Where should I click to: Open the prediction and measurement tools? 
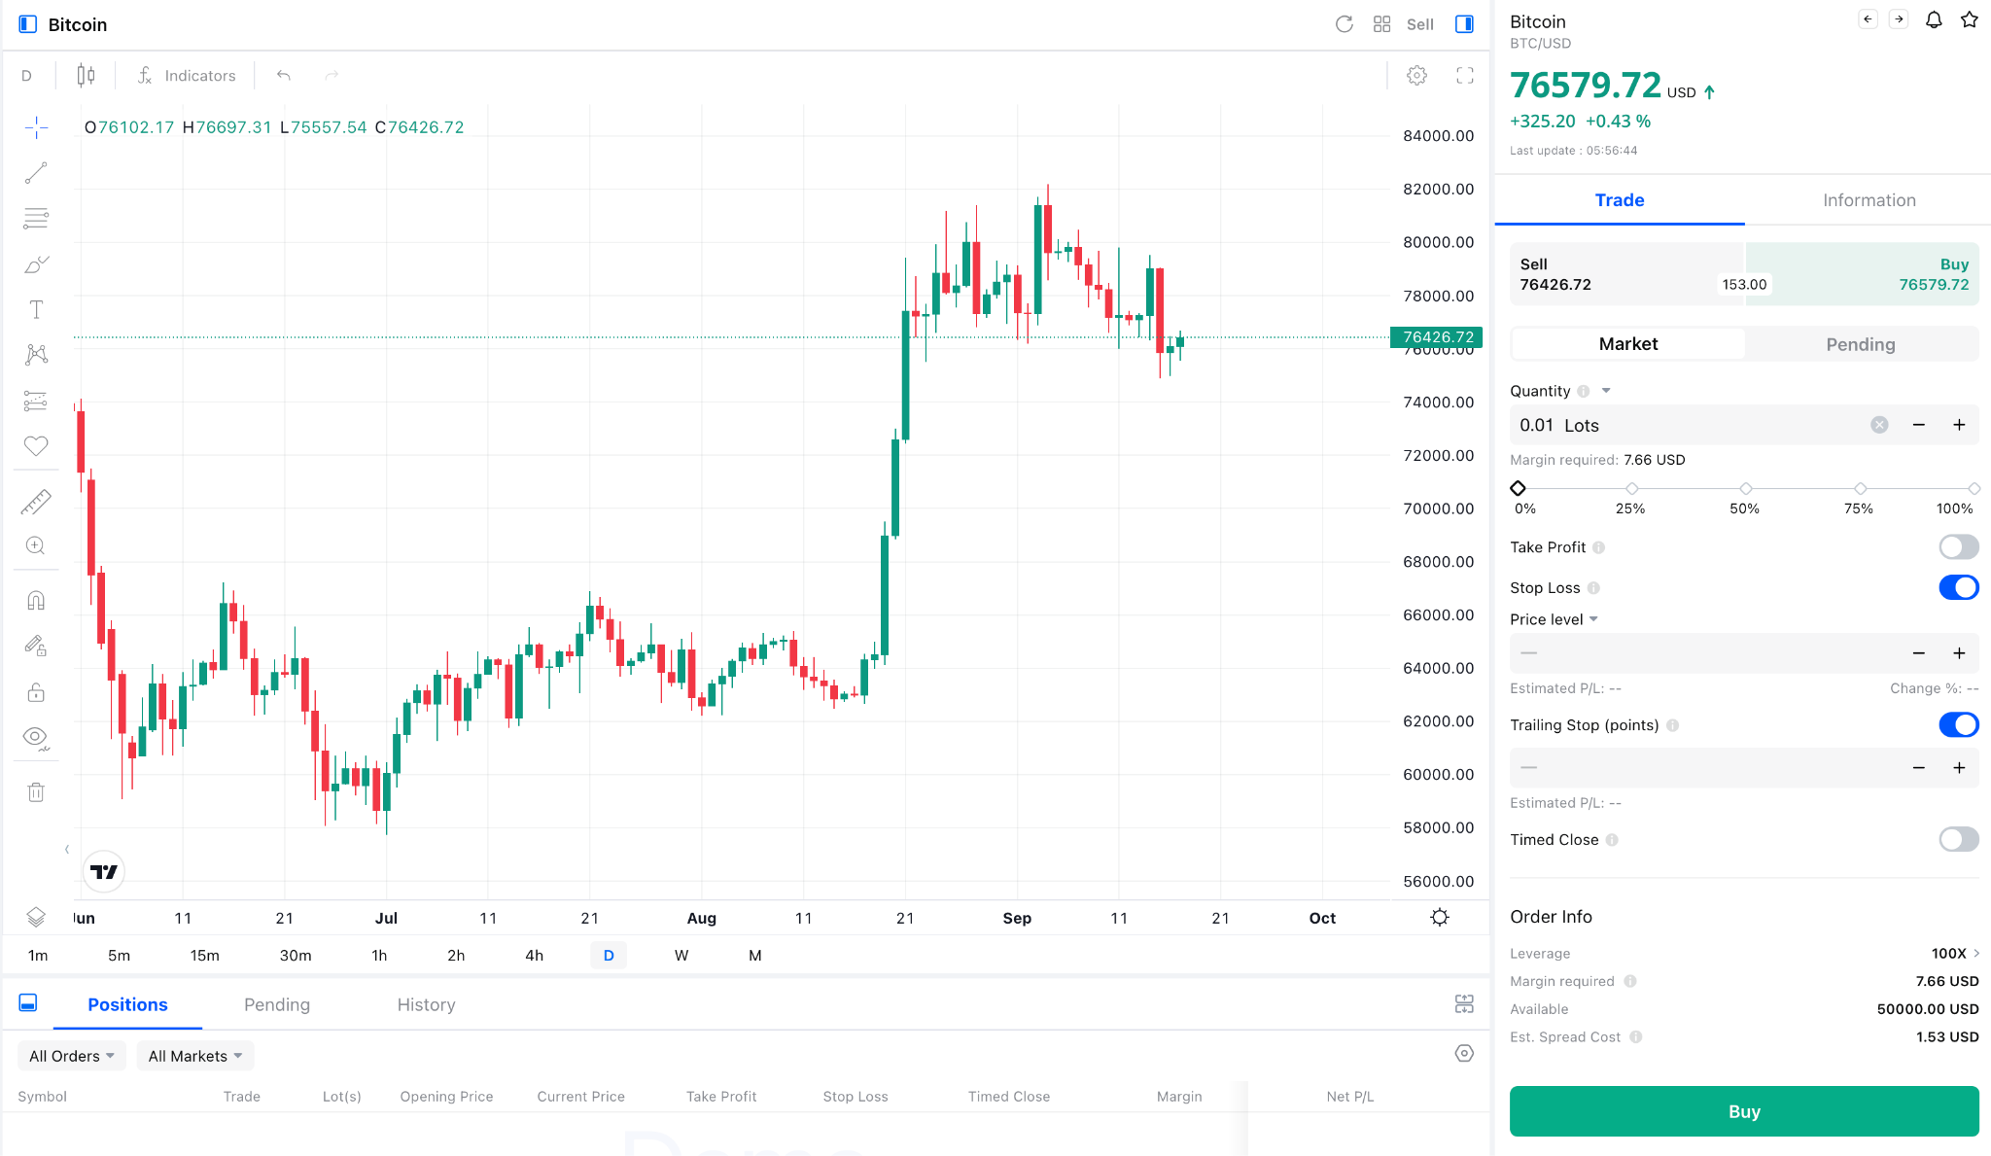click(36, 401)
